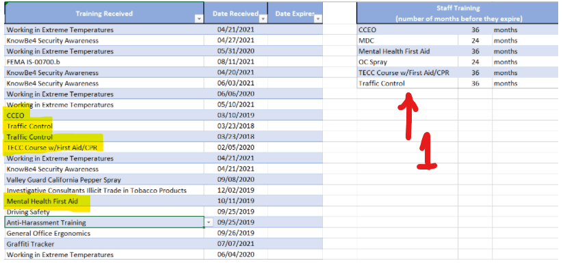Select the date 08/11/2021
Screen dimensions: 563x272
pos(235,62)
